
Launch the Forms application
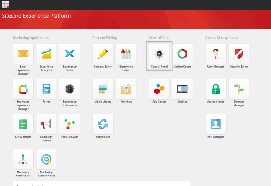[46, 89]
